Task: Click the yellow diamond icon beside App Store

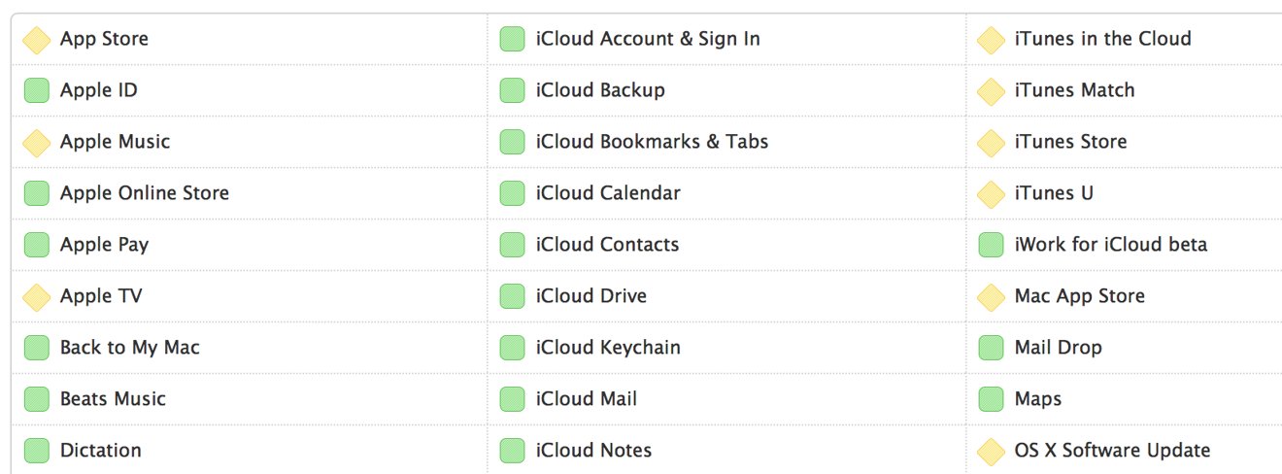Action: [x=37, y=40]
